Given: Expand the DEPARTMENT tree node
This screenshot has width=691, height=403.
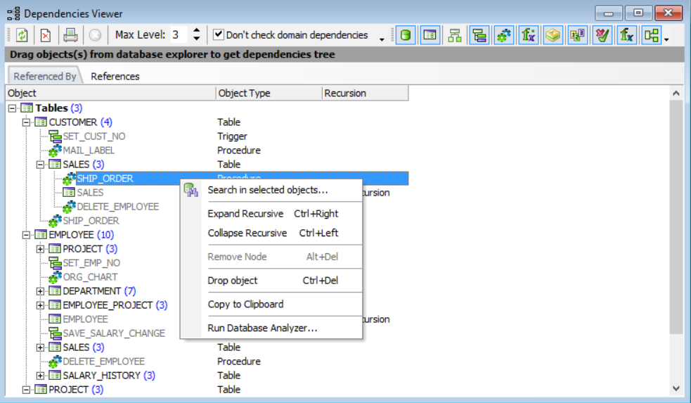Looking at the screenshot, I should [40, 291].
